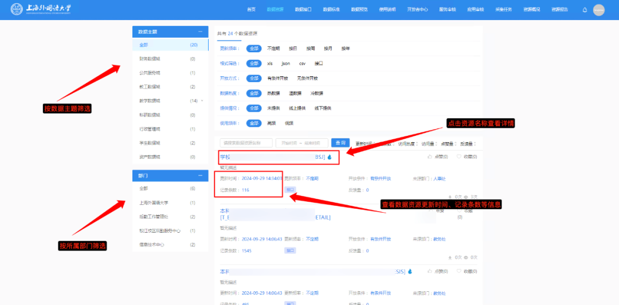This screenshot has height=305, width=619.
Task: Choose 有条件开放 open-method filter
Action: (x=277, y=78)
